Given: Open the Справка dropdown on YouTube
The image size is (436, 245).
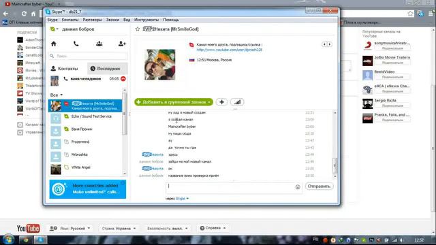Looking at the screenshot, I should [x=213, y=228].
